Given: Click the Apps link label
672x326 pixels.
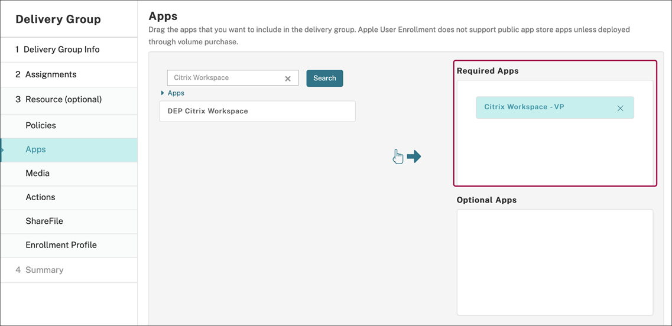Looking at the screenshot, I should (x=176, y=93).
